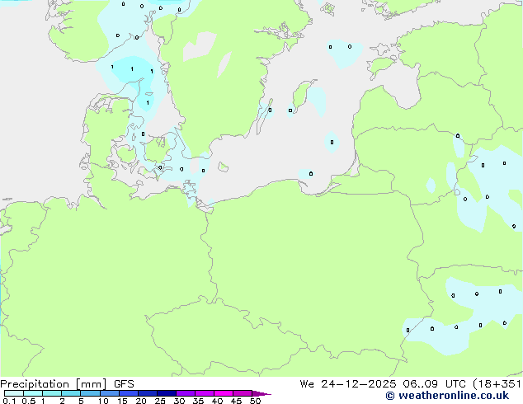Click the 35–40 mm violet legend swatch
Image resolution: width=523 pixels, height=404 pixels.
[204, 393]
